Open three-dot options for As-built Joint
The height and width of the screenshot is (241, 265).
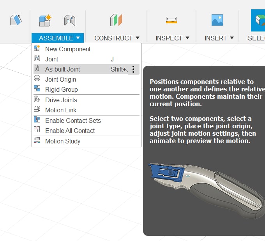pos(133,69)
